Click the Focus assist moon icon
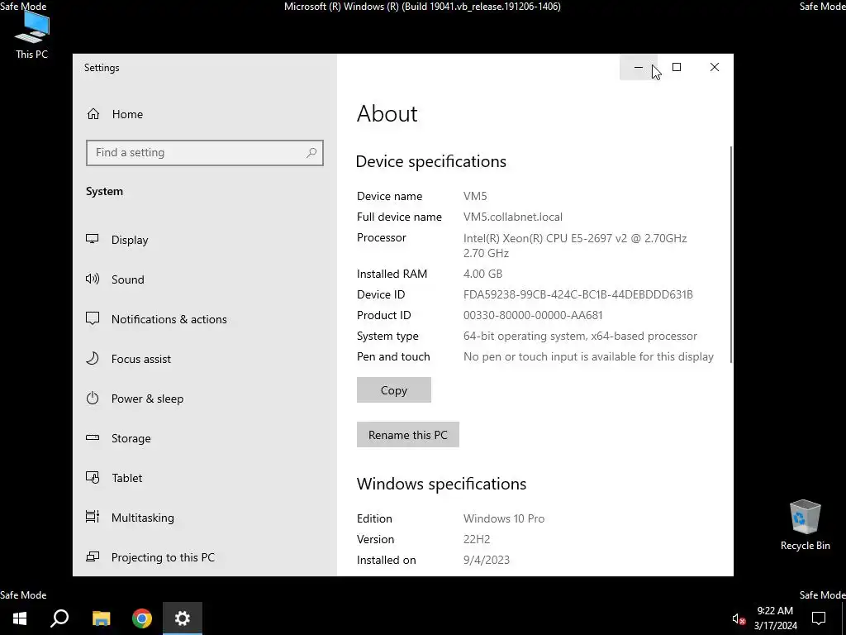Image resolution: width=846 pixels, height=635 pixels. (x=93, y=359)
